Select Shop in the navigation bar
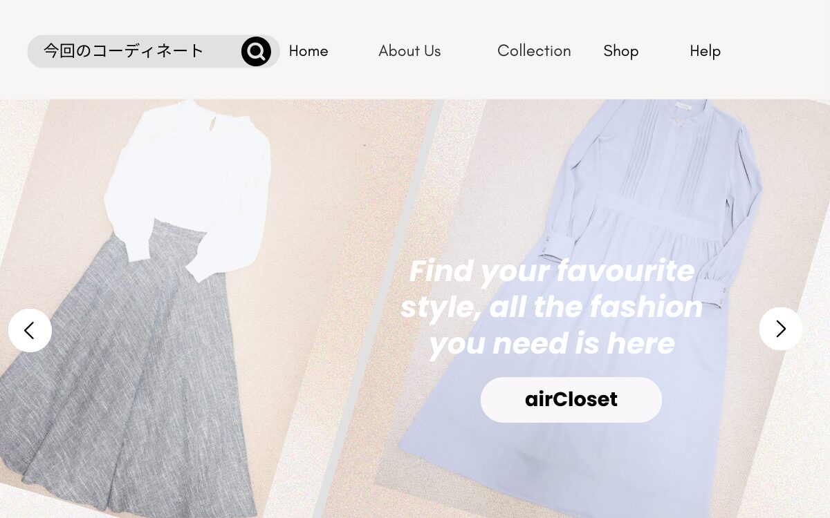The width and height of the screenshot is (830, 518). pyautogui.click(x=620, y=51)
